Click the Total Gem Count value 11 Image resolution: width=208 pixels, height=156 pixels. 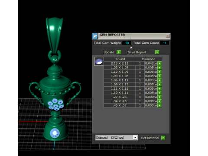165,43
